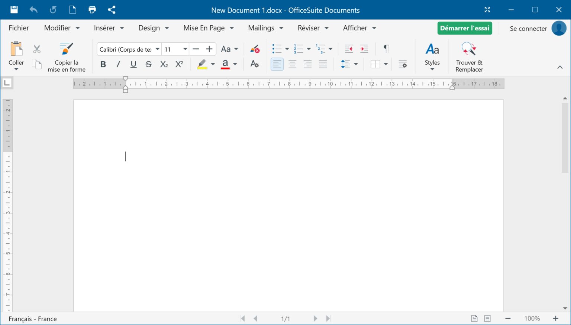Apply red font color
This screenshot has height=325, width=571.
coord(225,64)
